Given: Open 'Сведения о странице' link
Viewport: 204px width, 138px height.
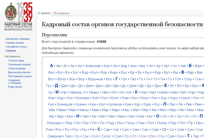Looking at the screenshot, I should coord(15,82).
